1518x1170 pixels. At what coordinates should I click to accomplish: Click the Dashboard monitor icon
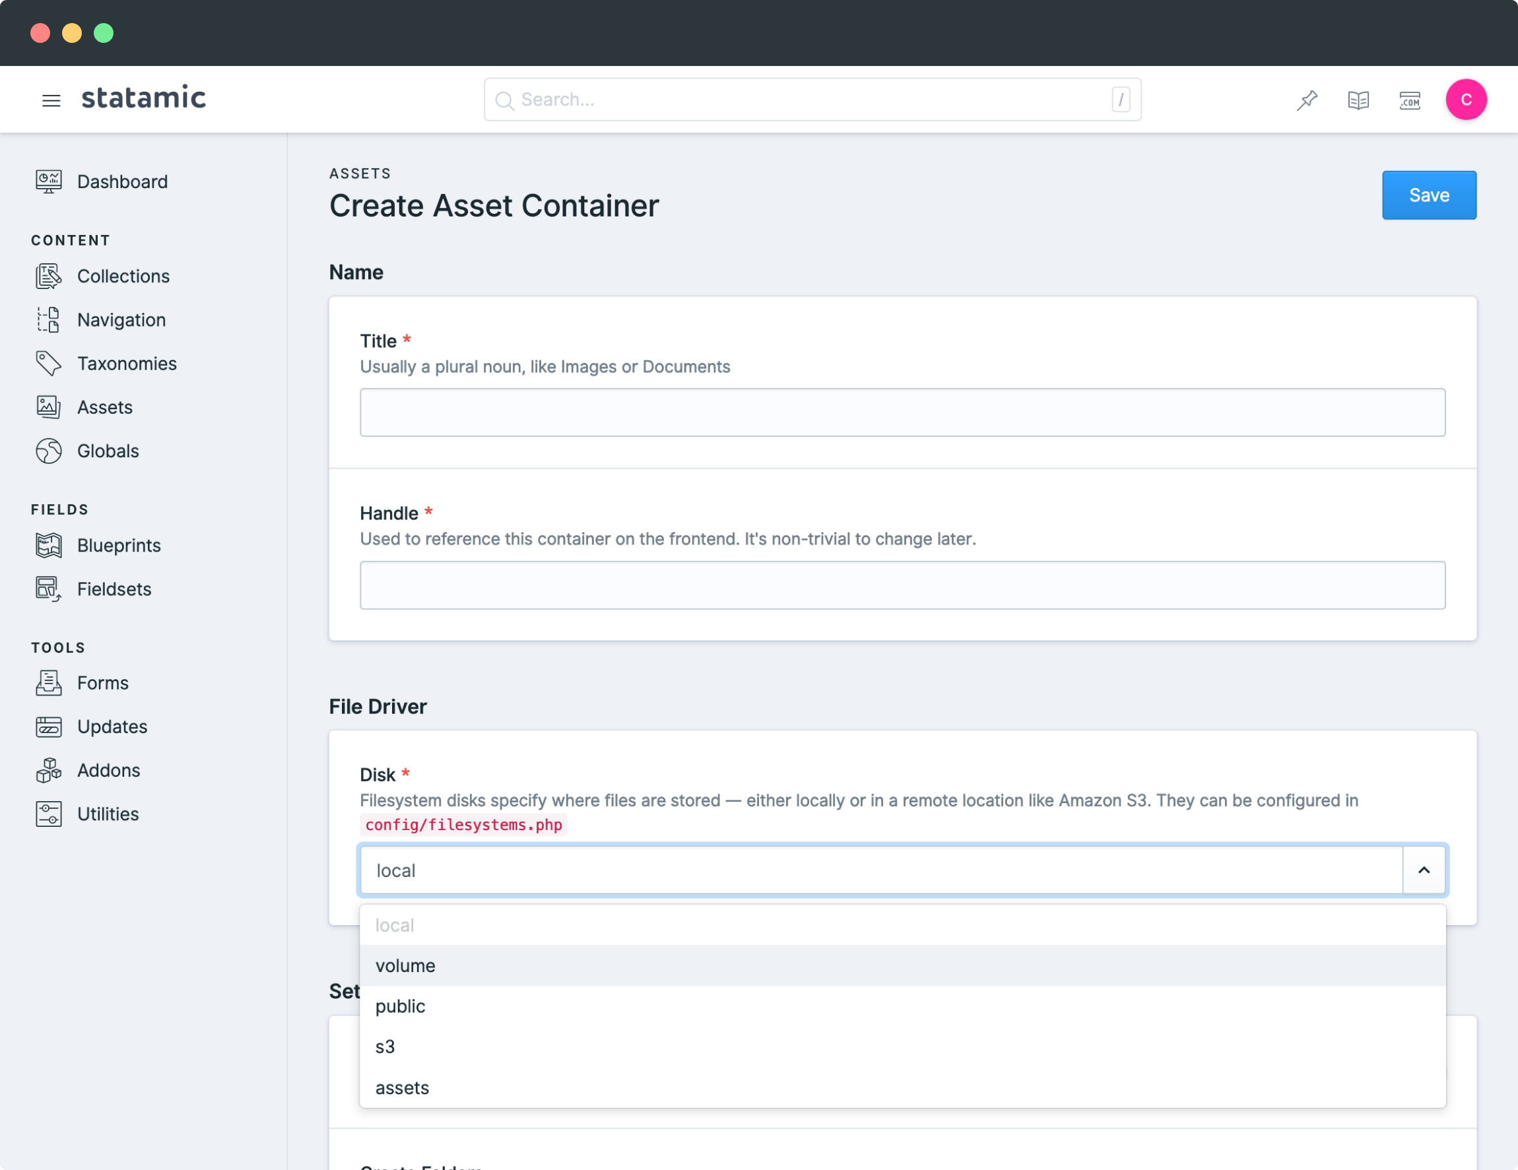49,181
